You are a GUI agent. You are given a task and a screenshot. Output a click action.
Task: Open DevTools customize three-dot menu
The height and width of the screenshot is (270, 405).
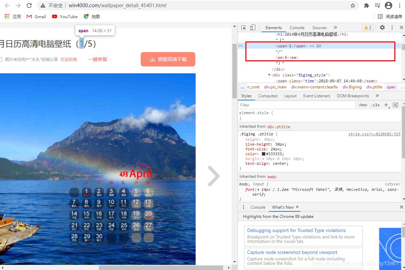click(x=392, y=28)
